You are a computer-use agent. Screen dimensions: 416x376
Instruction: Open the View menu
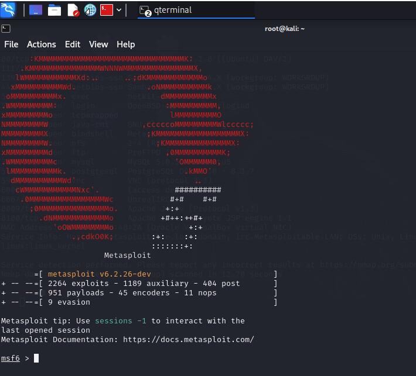coord(98,44)
